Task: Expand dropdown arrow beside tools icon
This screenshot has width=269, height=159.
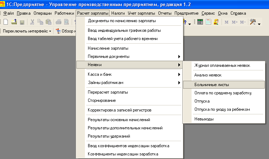Action: click(x=259, y=24)
